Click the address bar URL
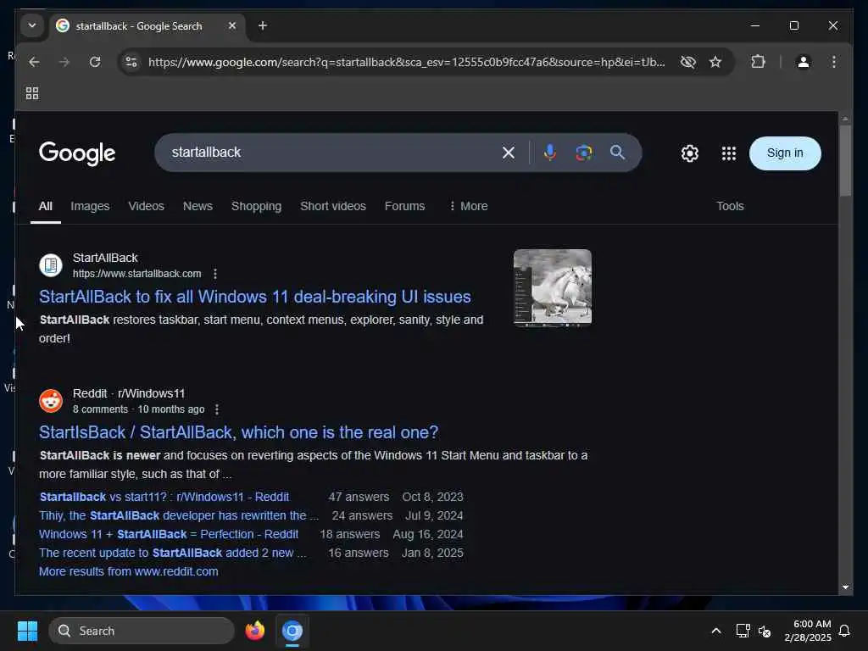868x651 pixels. point(407,62)
